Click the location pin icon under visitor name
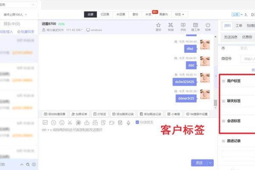The image size is (255, 170). tap(44, 30)
